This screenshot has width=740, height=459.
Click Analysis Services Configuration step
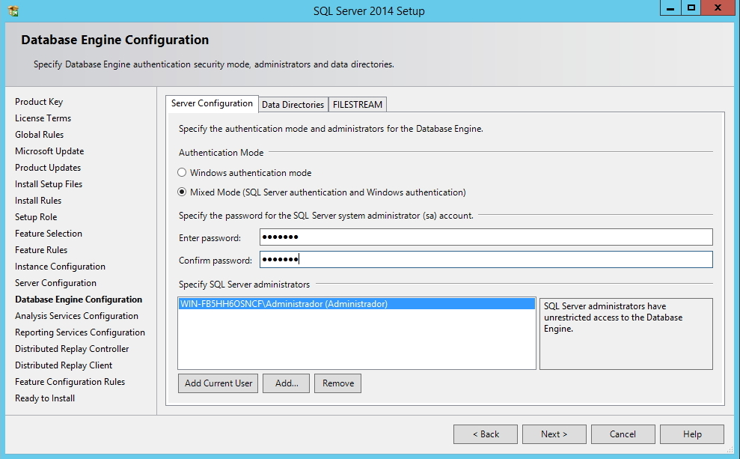tap(76, 316)
